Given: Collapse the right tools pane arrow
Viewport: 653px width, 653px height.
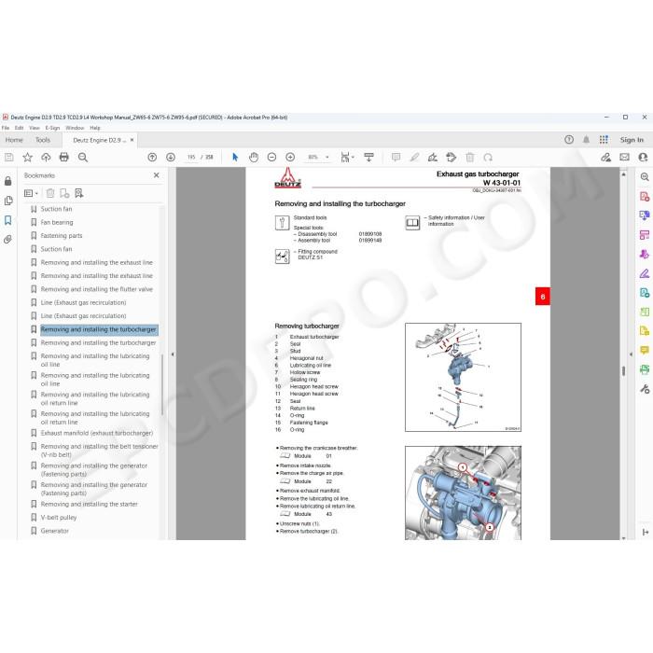Looking at the screenshot, I should [631, 354].
